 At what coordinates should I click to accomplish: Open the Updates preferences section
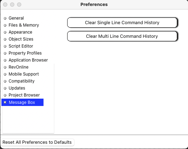[x=17, y=88]
